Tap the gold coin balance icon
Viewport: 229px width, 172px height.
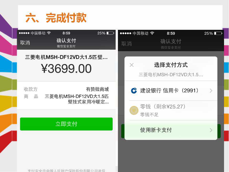pos(134,110)
